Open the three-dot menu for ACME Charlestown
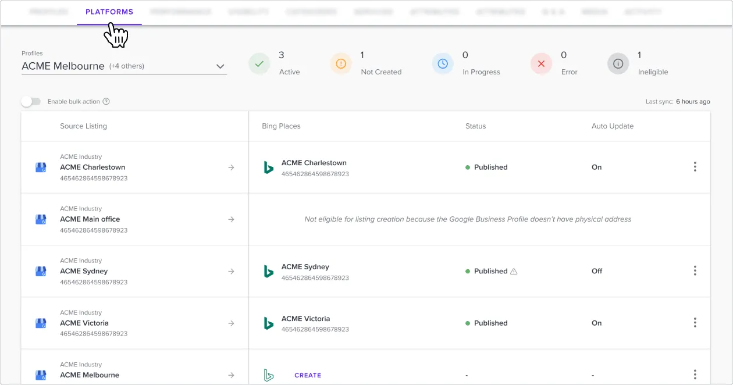Screen dimensions: 733x385 [695, 167]
